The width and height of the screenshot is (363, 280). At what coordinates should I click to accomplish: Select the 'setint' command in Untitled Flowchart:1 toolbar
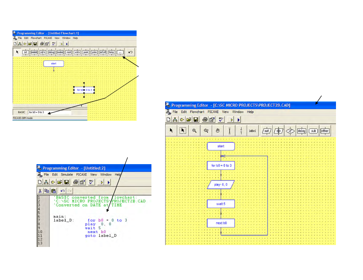(103, 52)
